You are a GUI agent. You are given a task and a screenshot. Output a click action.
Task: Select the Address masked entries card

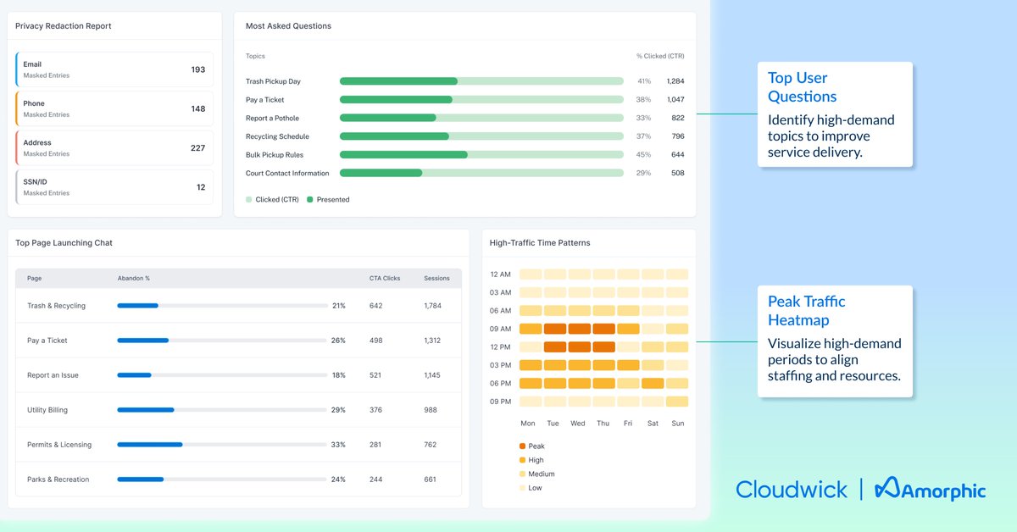[x=114, y=147]
